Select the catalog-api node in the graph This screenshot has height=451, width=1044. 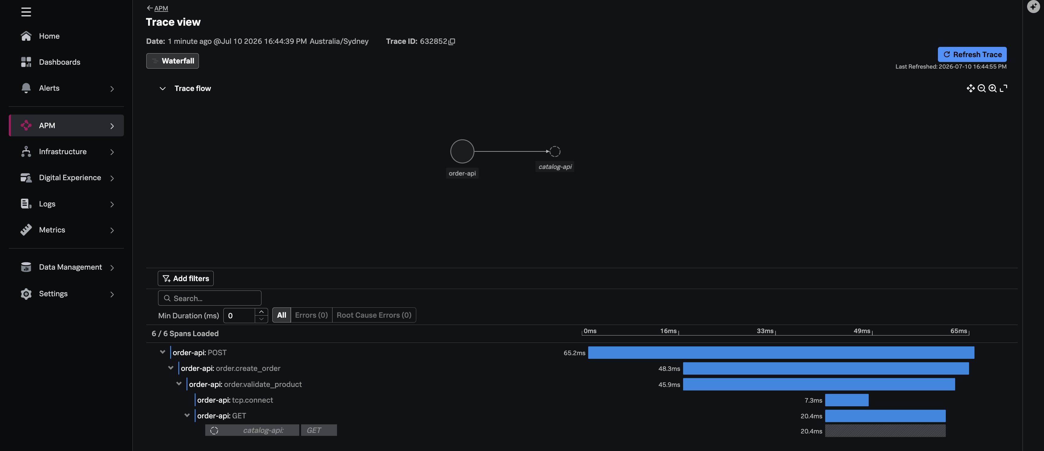click(x=555, y=151)
